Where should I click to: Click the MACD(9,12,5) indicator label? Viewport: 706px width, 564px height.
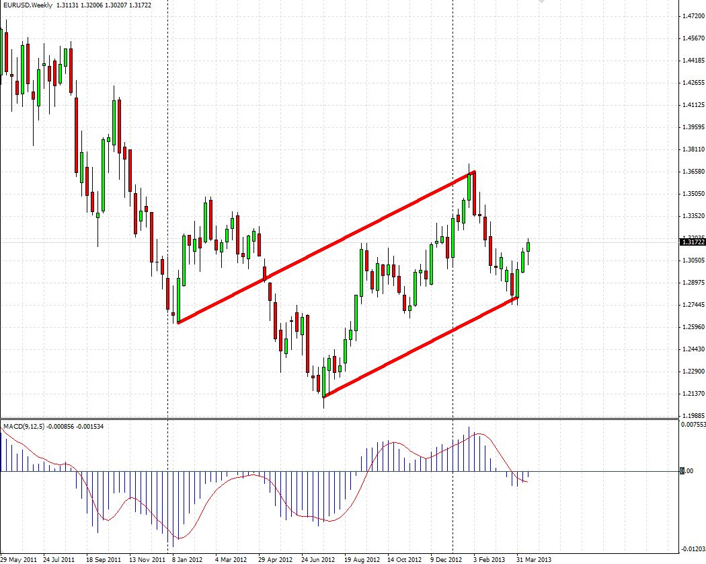tap(24, 426)
